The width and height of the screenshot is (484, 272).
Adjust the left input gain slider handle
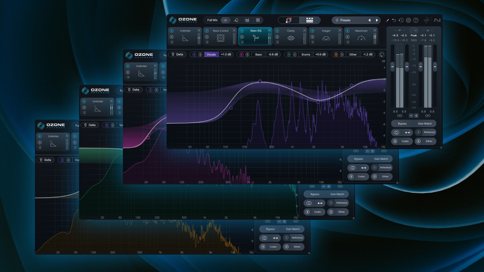(392, 66)
